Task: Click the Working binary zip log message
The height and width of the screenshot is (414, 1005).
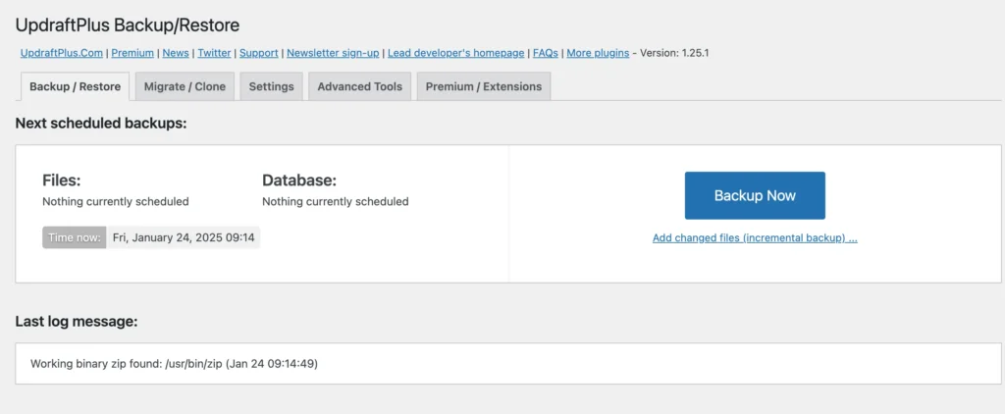Action: tap(174, 364)
